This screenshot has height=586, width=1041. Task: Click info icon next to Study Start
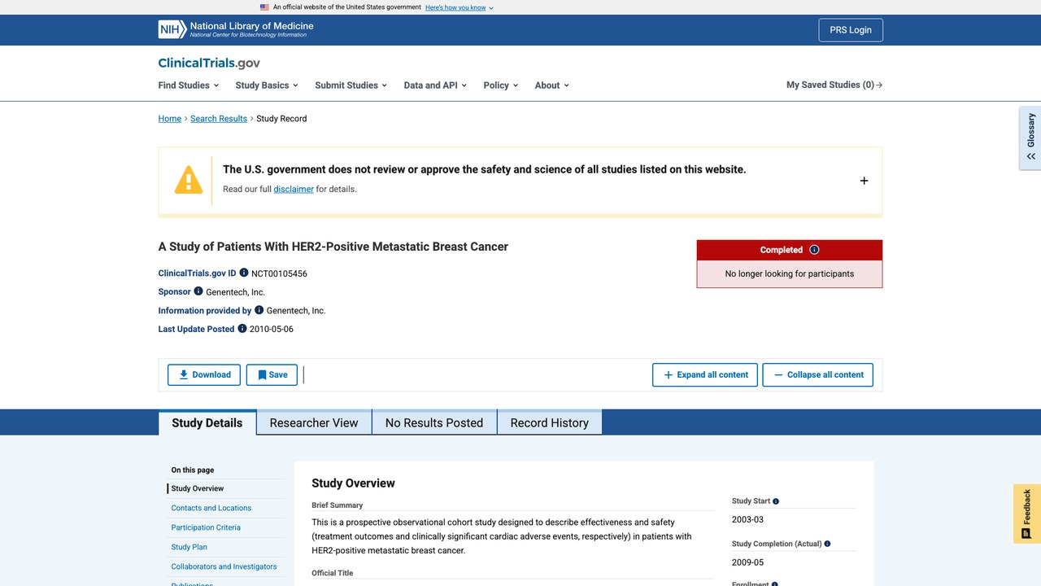pos(776,501)
